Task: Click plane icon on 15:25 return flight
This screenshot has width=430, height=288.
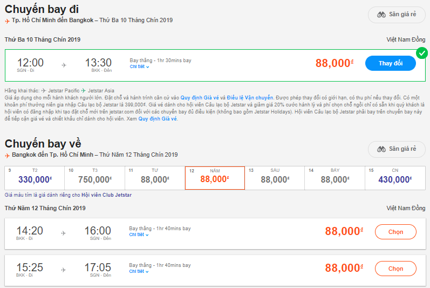Action: pyautogui.click(x=64, y=270)
